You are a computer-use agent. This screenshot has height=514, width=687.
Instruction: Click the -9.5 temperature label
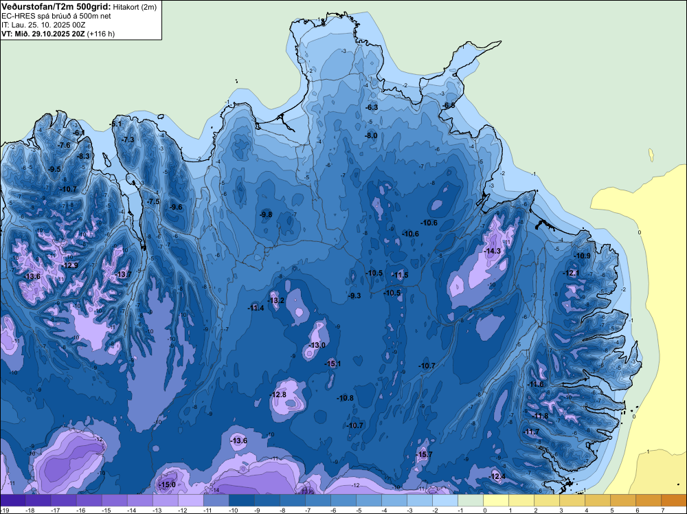(x=54, y=169)
